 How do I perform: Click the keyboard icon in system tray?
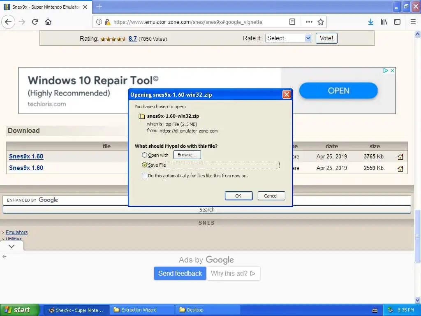click(375, 310)
